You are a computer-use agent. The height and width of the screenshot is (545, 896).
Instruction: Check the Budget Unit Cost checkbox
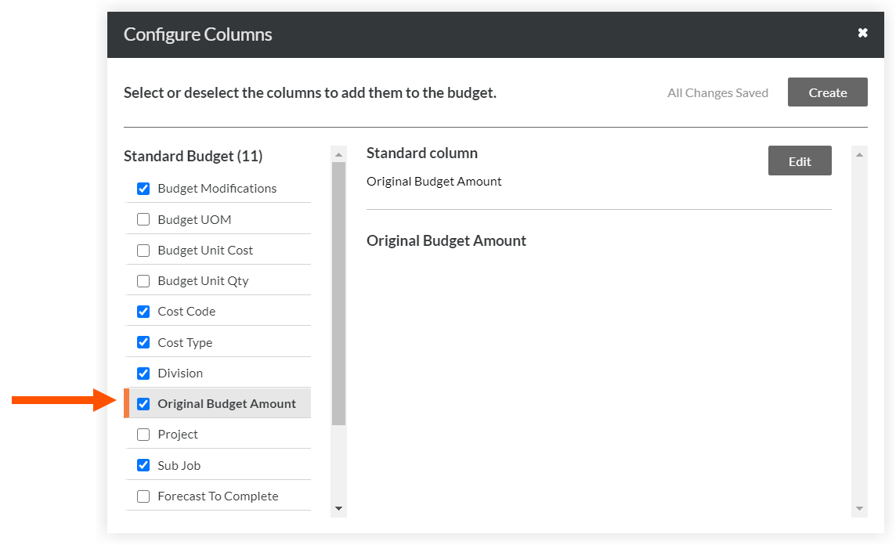(x=143, y=251)
